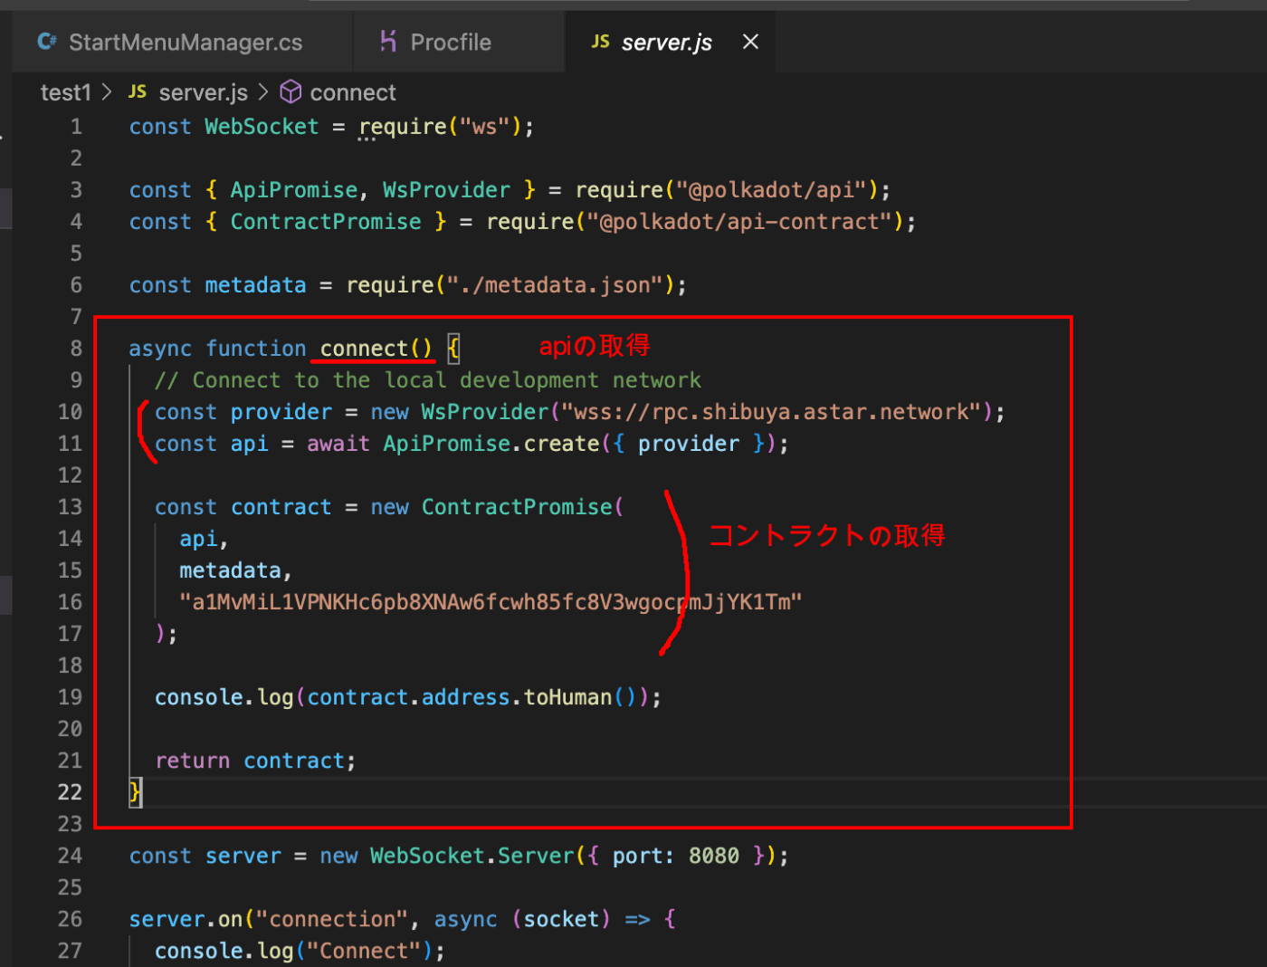1267x967 pixels.
Task: Click line number 26 in the gutter
Action: pyautogui.click(x=70, y=919)
